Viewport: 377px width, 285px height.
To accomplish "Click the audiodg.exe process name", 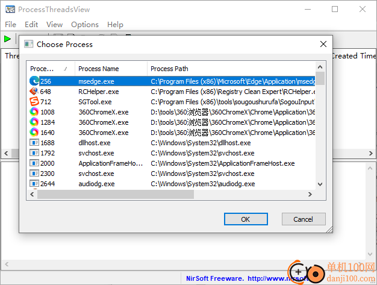I will point(96,184).
